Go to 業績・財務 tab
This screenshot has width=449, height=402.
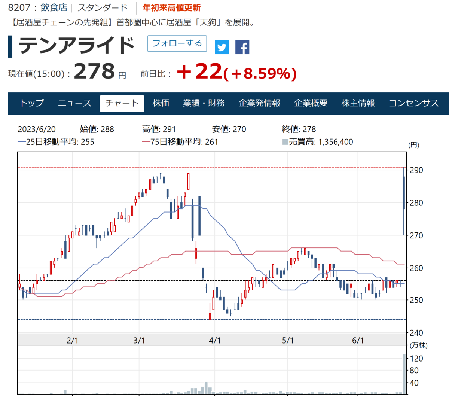[x=204, y=103]
